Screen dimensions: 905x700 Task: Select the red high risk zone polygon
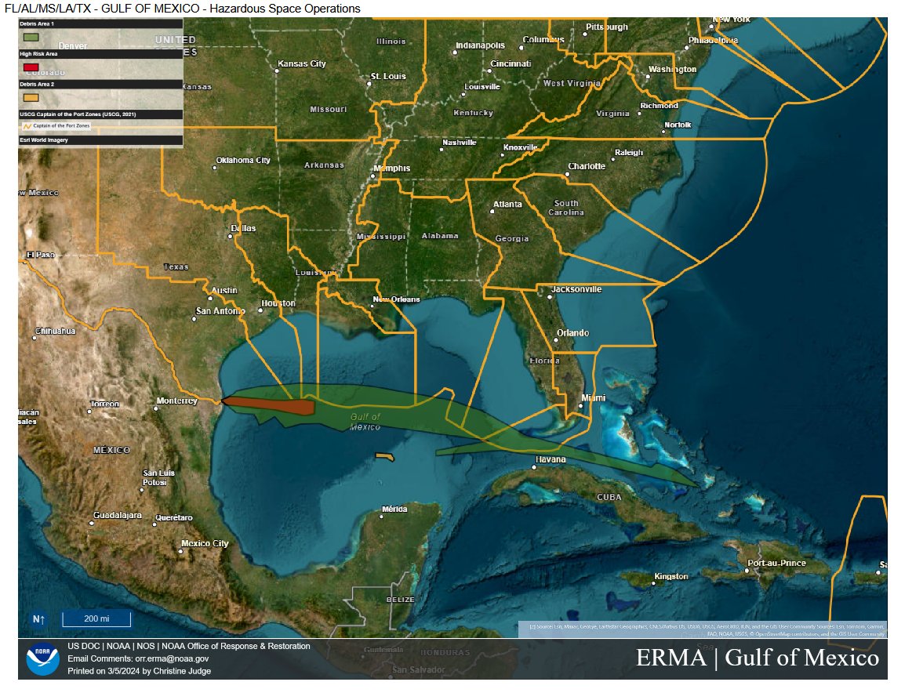(274, 406)
